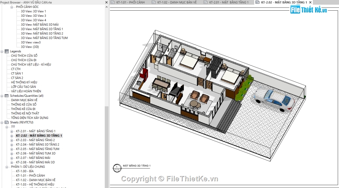This screenshot has height=188, width=339.
Task: Close the KT-2.02 view tab
Action: coord(310,2)
